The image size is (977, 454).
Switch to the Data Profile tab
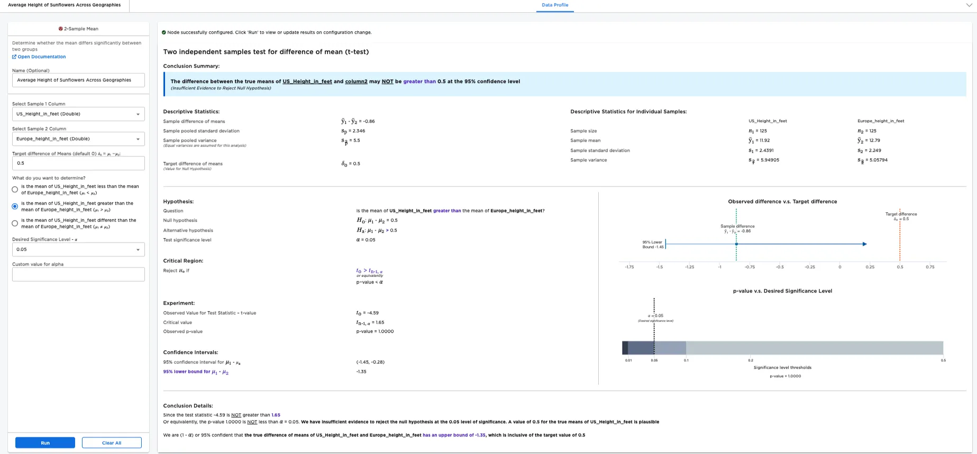(x=555, y=5)
